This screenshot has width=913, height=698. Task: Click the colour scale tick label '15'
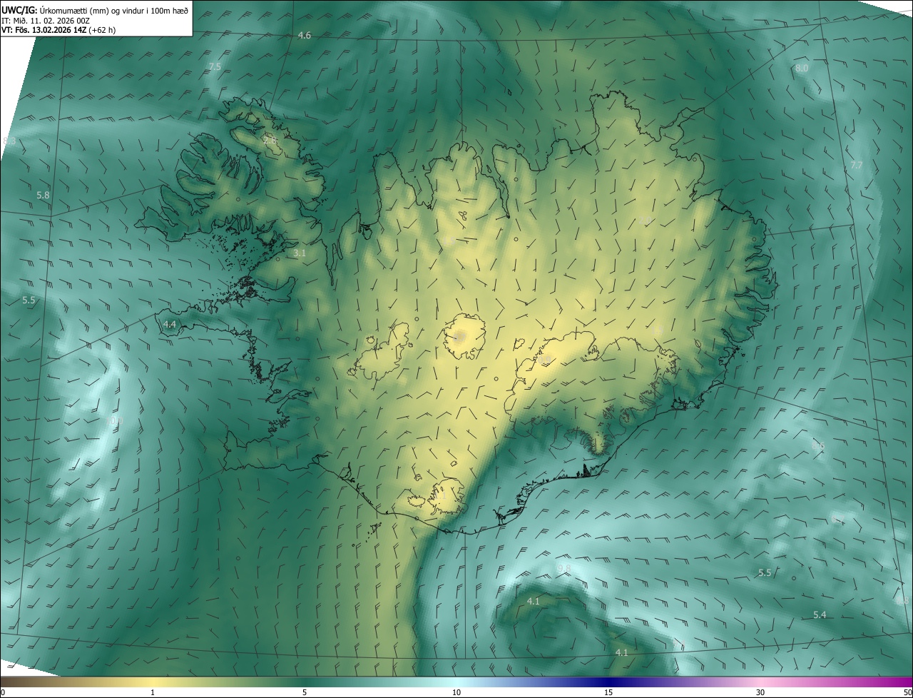tap(608, 692)
